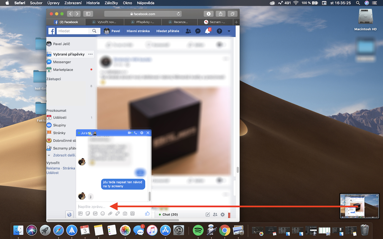Open Historie menu in menu bar

(x=93, y=3)
